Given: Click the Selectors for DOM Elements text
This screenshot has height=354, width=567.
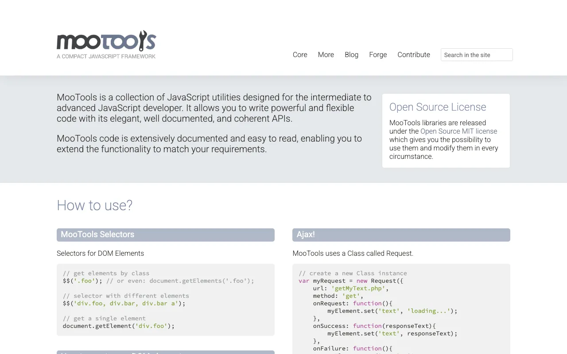Looking at the screenshot, I should click(101, 254).
